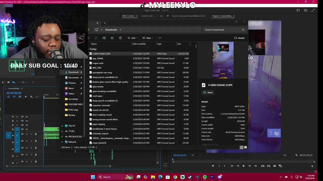This screenshot has height=181, width=323.
Task: Toggle the Details pane button
Action: click(239, 38)
